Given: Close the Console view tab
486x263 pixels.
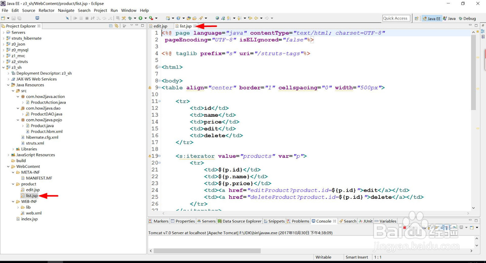Looking at the screenshot, I should click(334, 221).
